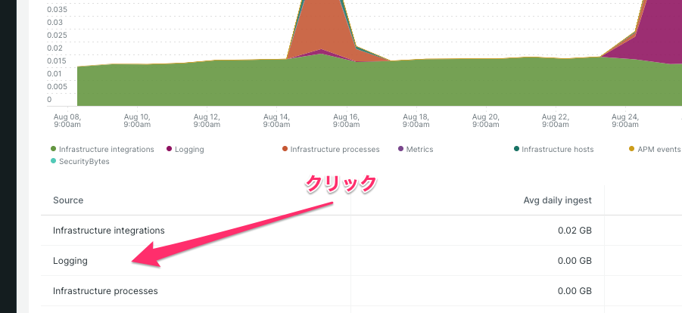Select the Infrastructure processes table row
Viewport: 682px width, 313px height.
105,290
